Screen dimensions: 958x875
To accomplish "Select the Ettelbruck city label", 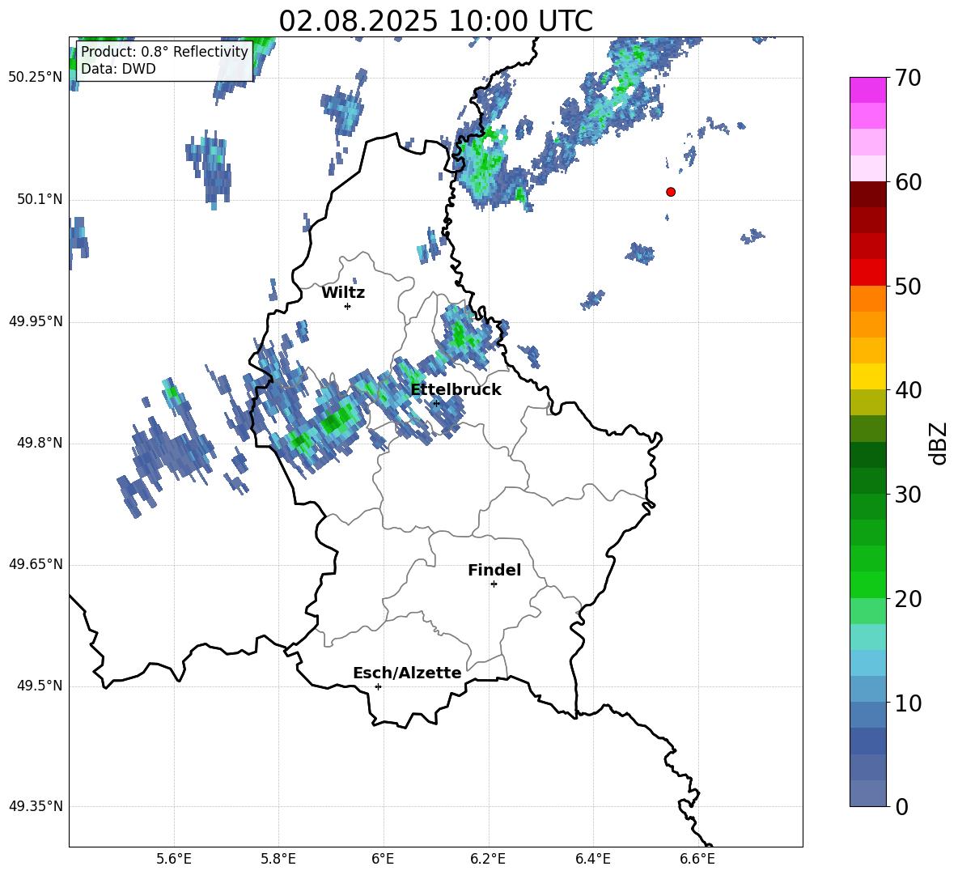I will pyautogui.click(x=456, y=390).
